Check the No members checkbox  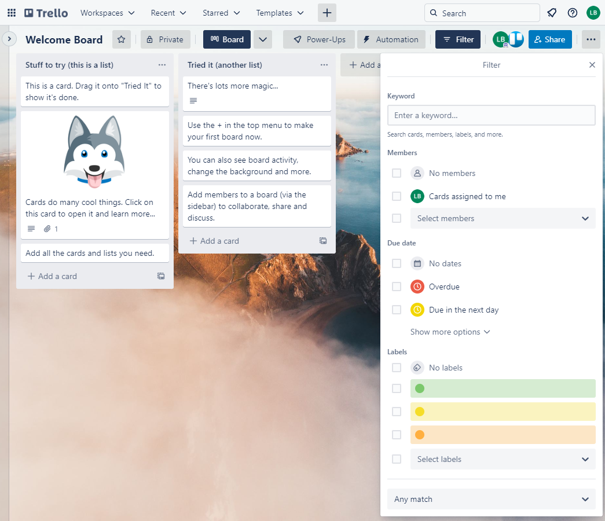396,173
